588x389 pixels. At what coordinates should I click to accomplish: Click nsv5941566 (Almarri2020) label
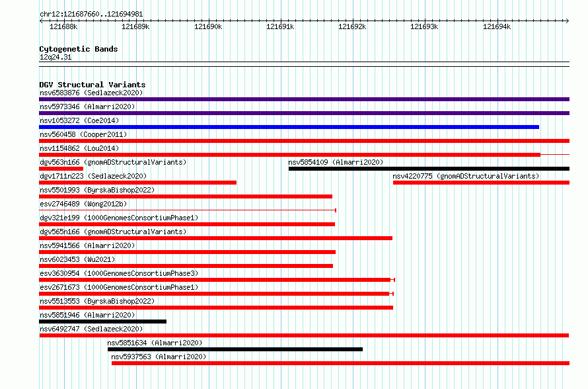coord(87,245)
